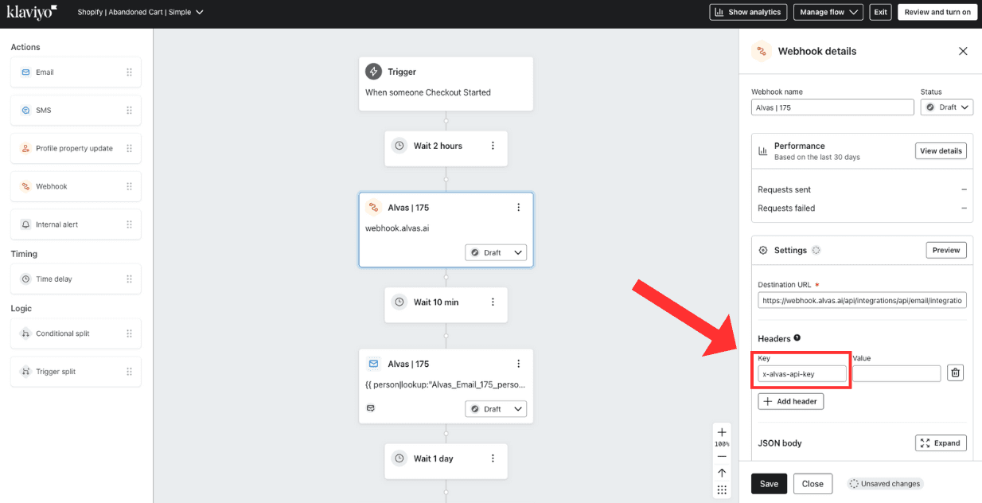Click the up arrow canvas control
The height and width of the screenshot is (503, 982).
pos(722,473)
